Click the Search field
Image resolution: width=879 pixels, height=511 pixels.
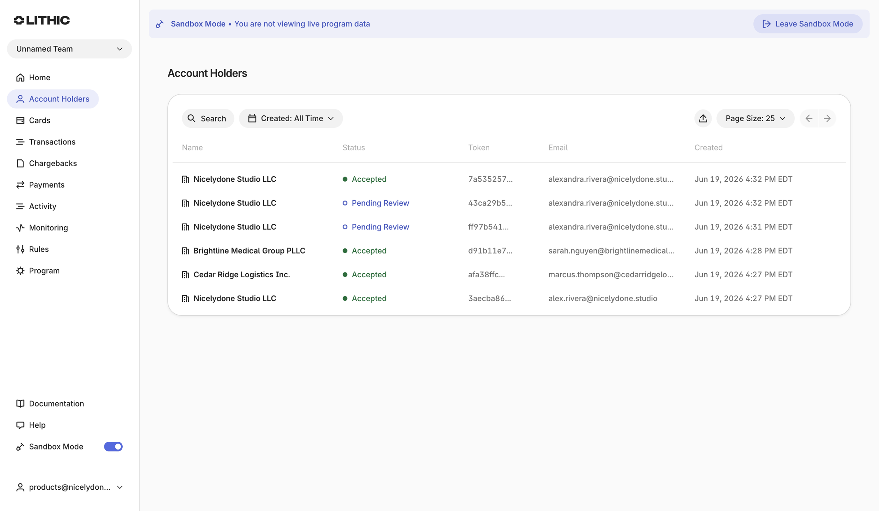click(x=208, y=118)
